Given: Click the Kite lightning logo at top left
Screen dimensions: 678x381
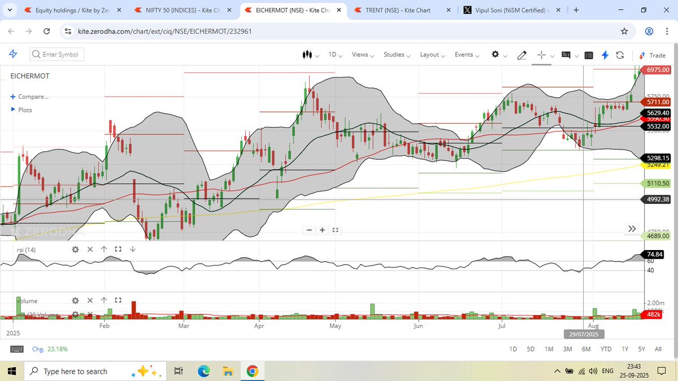Looking at the screenshot, I should [13, 54].
